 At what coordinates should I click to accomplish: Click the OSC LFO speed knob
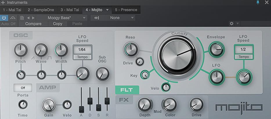pos(82,74)
